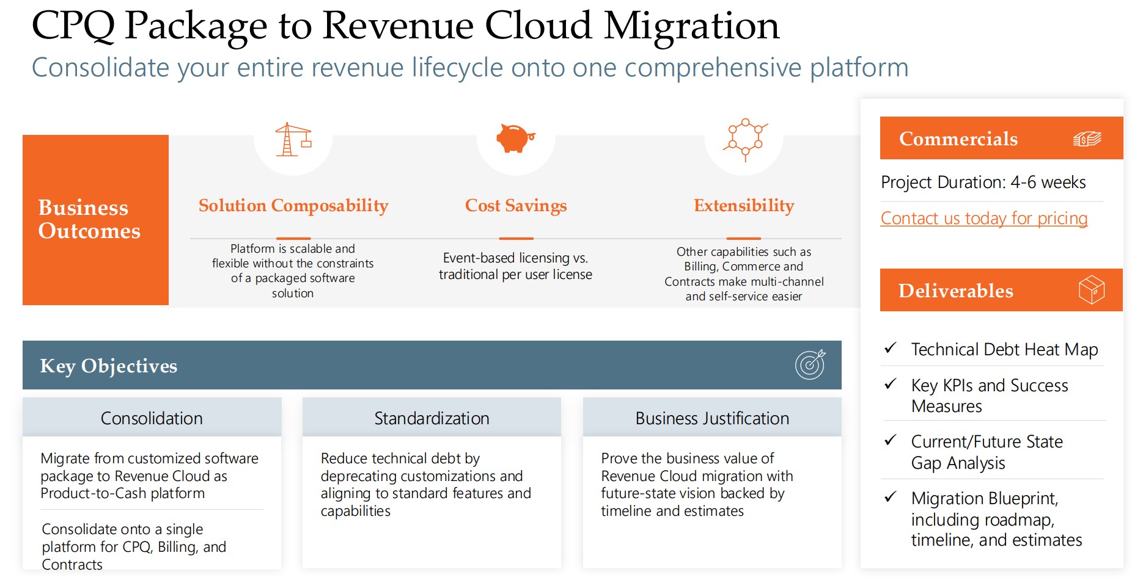Click the connected nodes Extensibility icon
Screen dimensions: 1143x586
(x=744, y=140)
